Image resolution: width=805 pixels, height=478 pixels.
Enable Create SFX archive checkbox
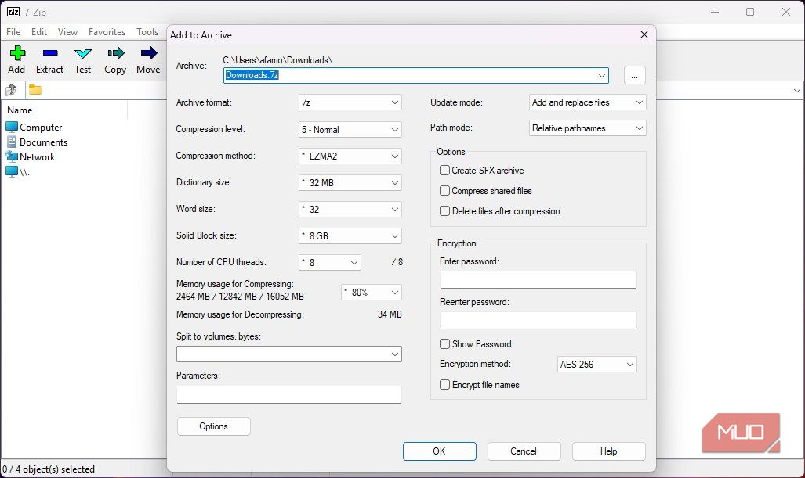(x=444, y=170)
